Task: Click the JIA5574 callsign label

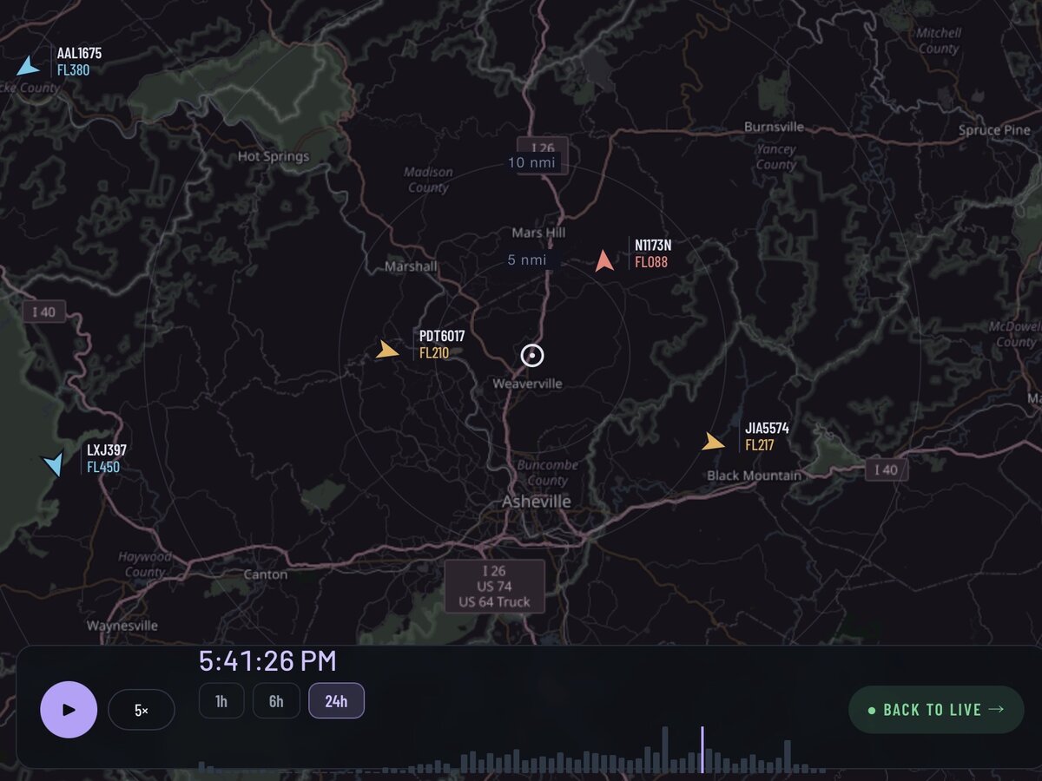Action: (x=767, y=428)
